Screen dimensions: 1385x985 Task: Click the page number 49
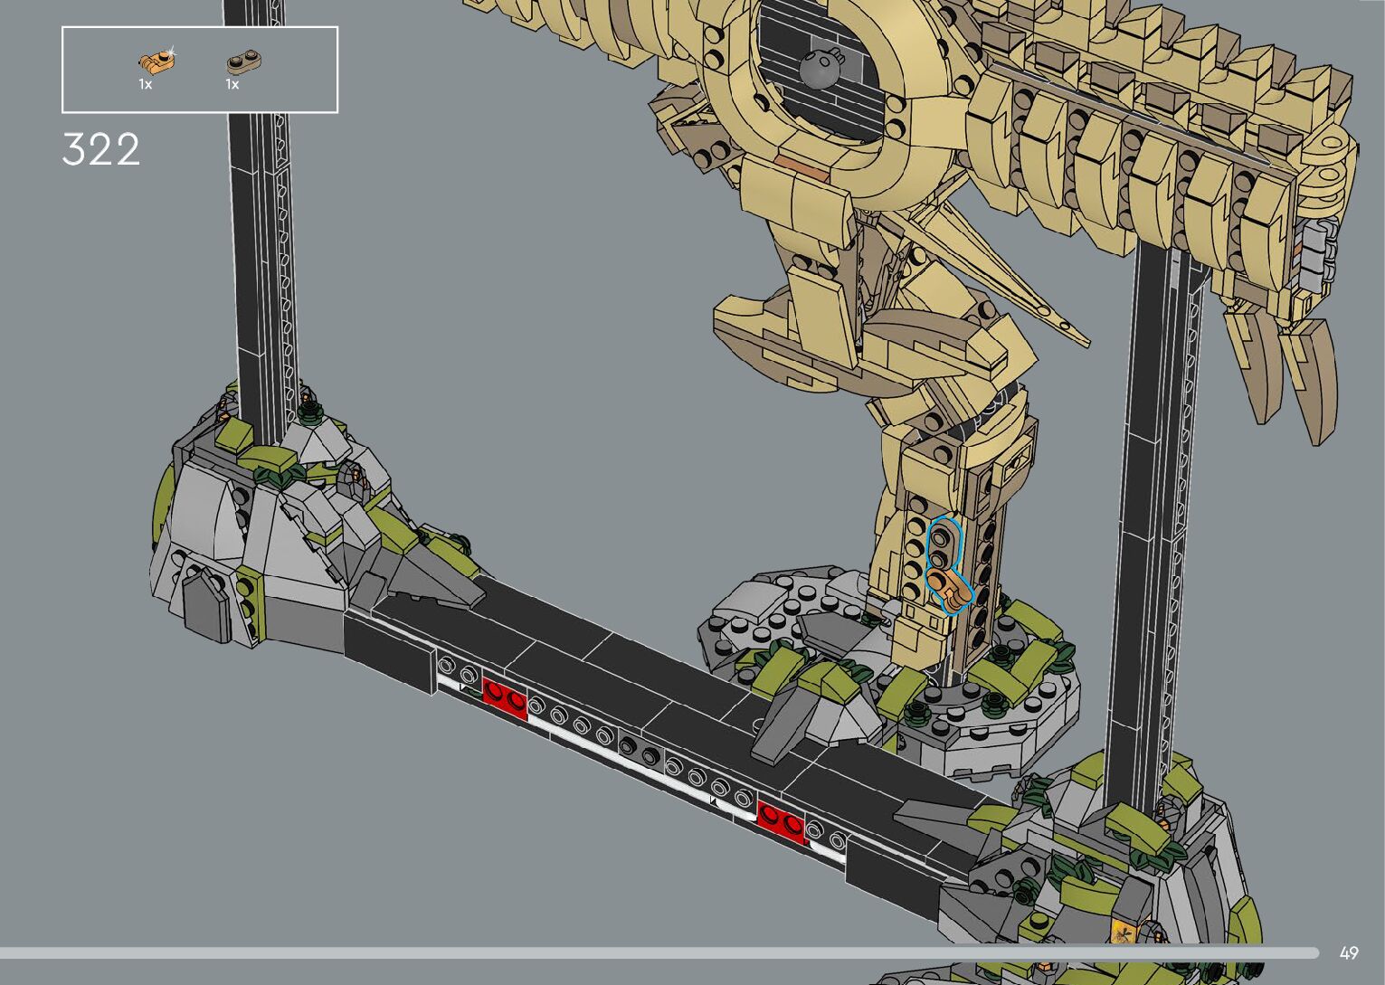pyautogui.click(x=1349, y=952)
